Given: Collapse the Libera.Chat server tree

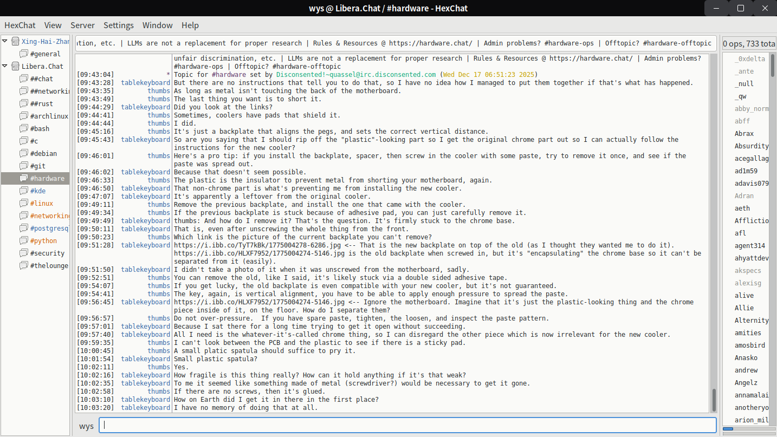Looking at the screenshot, I should pos(5,66).
